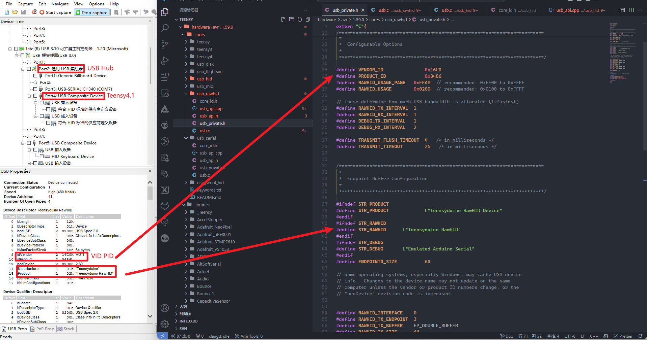The height and width of the screenshot is (340, 647).
Task: Check Port3: USB-SERIAL CH340 (COM7) checkbox
Action: point(35,89)
